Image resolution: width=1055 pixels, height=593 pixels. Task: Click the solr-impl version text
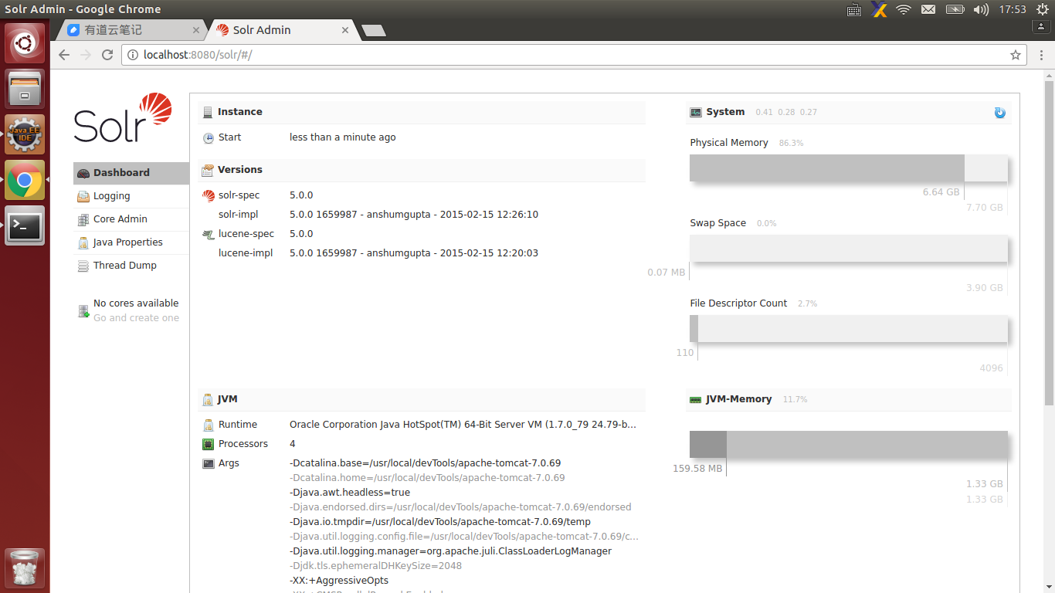414,215
